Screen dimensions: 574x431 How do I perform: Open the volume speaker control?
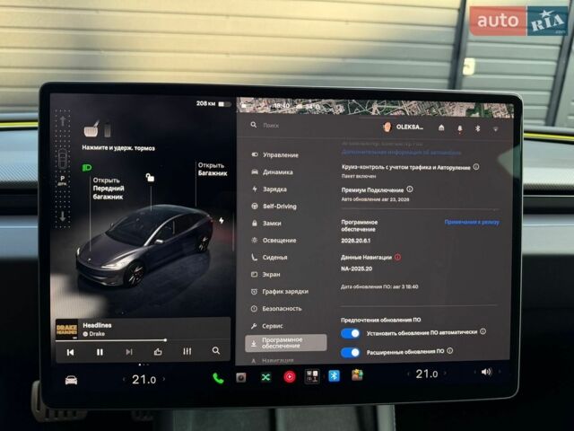486,372
